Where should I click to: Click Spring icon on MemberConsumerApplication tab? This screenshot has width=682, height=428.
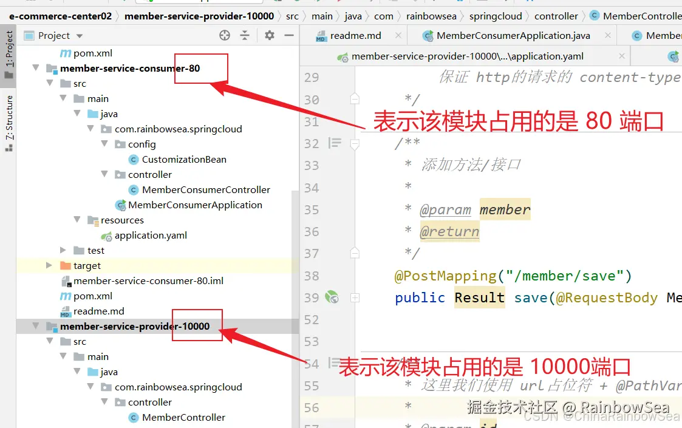tap(428, 36)
